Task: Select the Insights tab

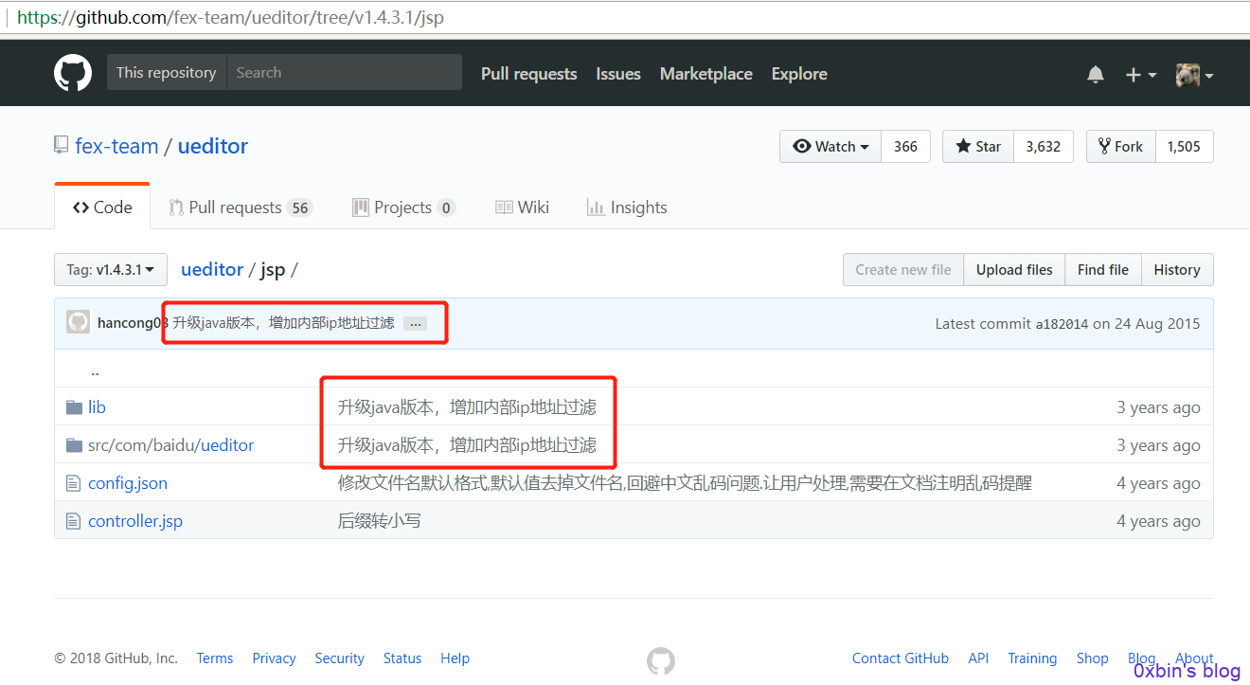Action: (627, 207)
